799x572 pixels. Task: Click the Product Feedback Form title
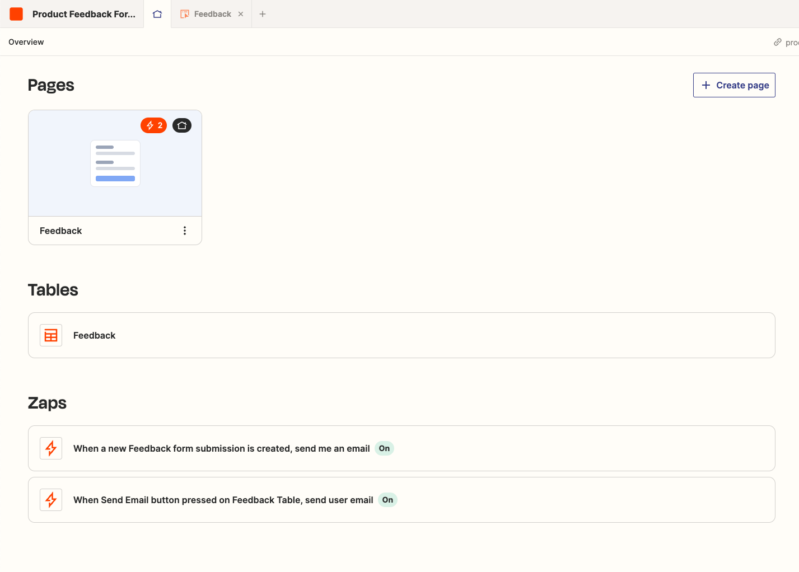point(84,14)
